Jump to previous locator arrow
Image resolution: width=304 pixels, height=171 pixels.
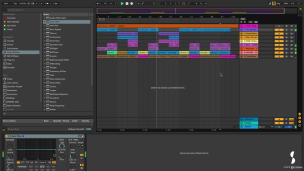click(241, 22)
